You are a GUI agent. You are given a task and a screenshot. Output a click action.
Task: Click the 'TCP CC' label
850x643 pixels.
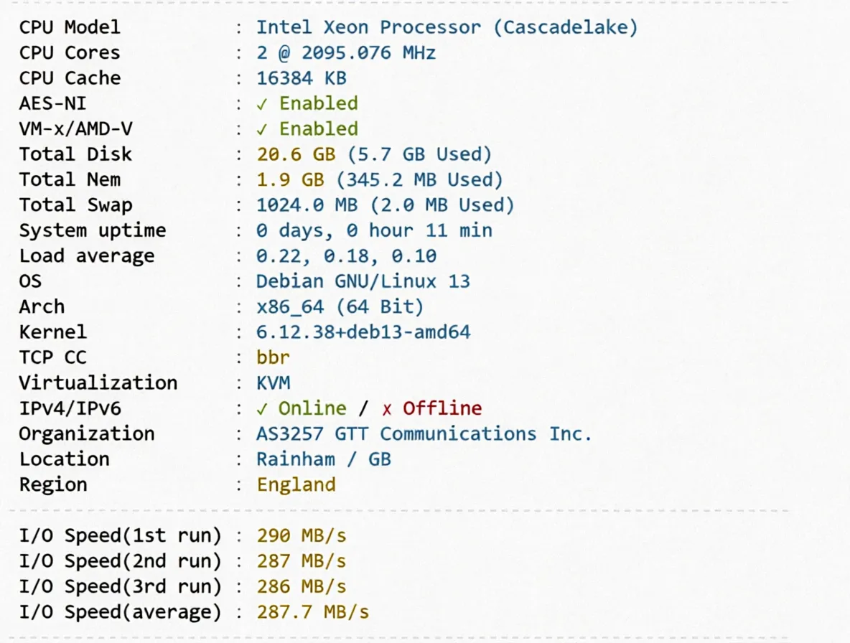tap(52, 357)
